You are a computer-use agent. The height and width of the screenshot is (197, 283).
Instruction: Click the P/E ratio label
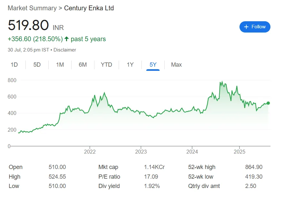coord(109,176)
